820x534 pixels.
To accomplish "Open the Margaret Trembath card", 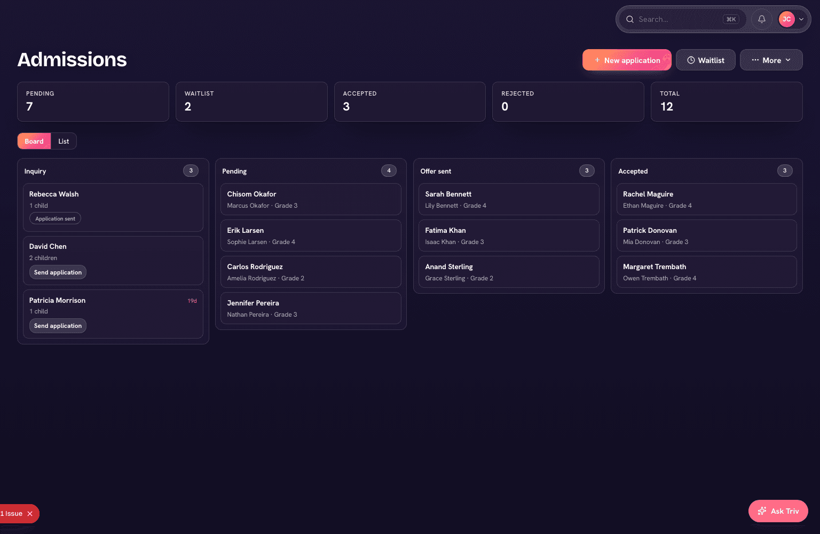I will coord(707,272).
